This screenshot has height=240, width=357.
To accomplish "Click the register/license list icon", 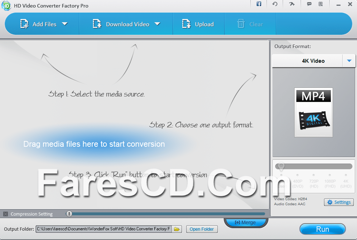I will [320, 4].
